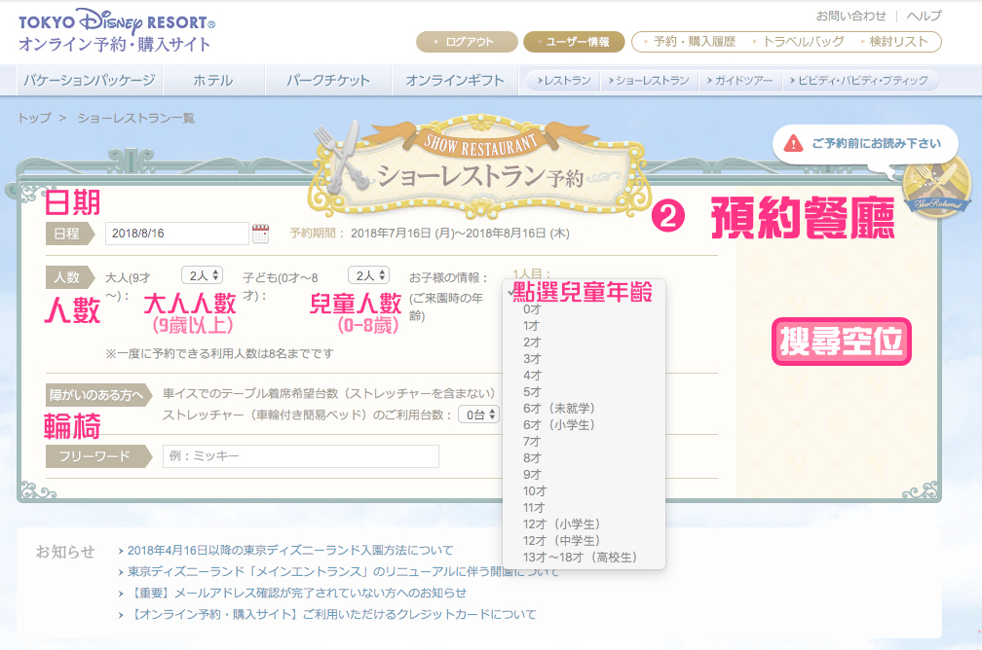This screenshot has height=650, width=982.
Task: Open the 'ご予約前にお読み下さい' notice button
Action: pyautogui.click(x=865, y=144)
